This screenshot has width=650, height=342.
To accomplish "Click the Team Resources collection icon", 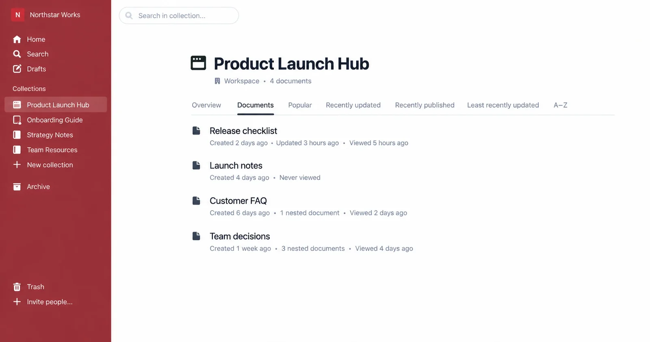I will tap(17, 150).
